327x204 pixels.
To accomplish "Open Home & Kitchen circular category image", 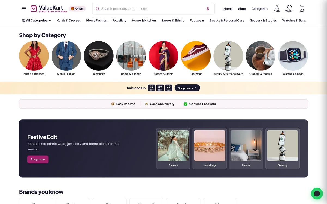I will tap(131, 56).
